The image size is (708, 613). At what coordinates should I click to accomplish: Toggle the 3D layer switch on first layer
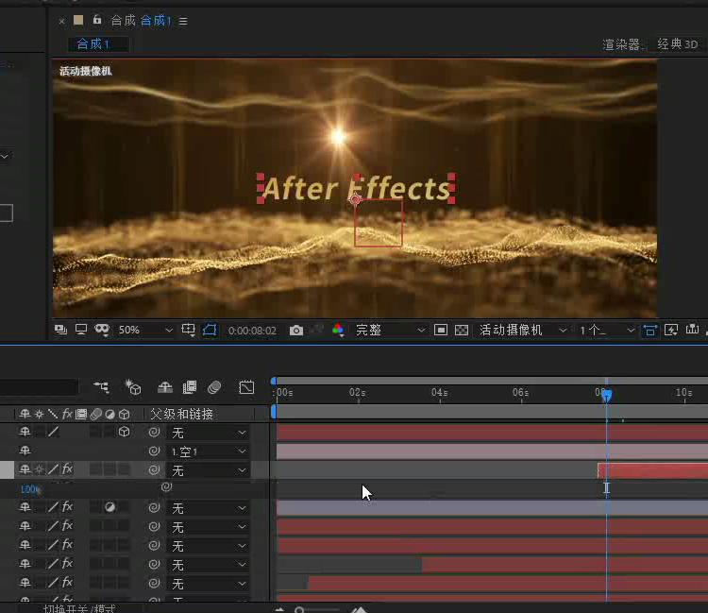125,432
